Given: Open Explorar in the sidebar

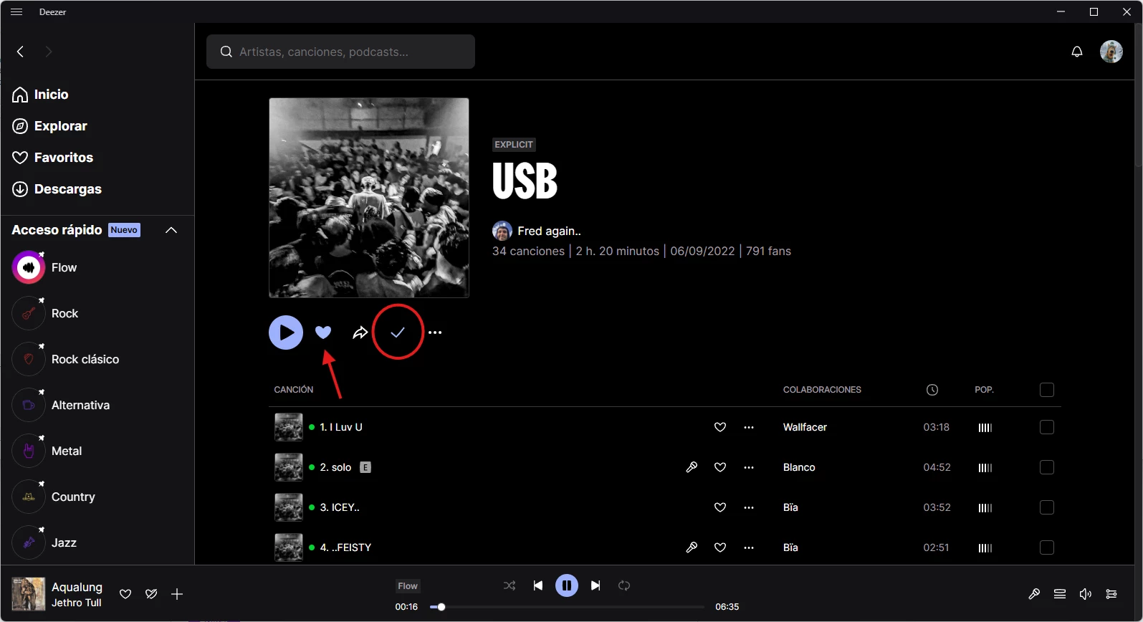Looking at the screenshot, I should click(49, 126).
